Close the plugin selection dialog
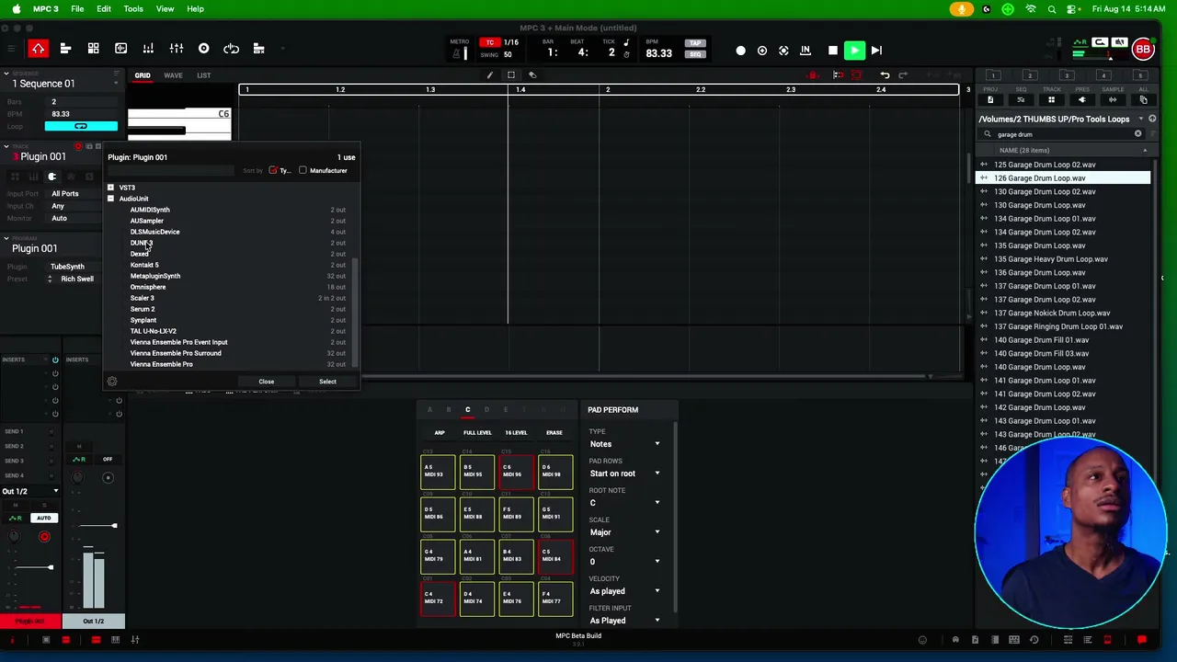Image resolution: width=1177 pixels, height=662 pixels. [x=266, y=382]
